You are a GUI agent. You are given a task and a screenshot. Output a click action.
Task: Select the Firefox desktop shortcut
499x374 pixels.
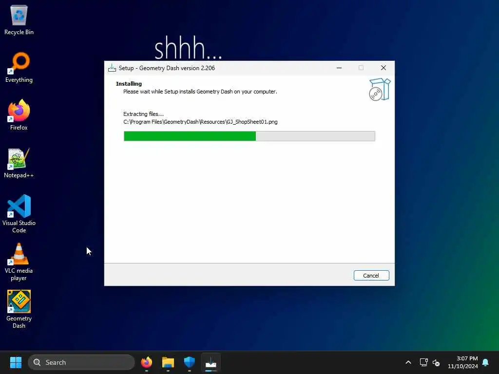click(19, 115)
